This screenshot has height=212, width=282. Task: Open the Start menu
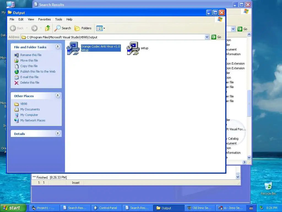point(13,208)
